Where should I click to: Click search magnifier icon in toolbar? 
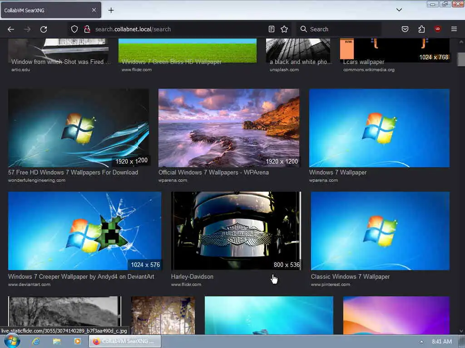[x=303, y=29]
